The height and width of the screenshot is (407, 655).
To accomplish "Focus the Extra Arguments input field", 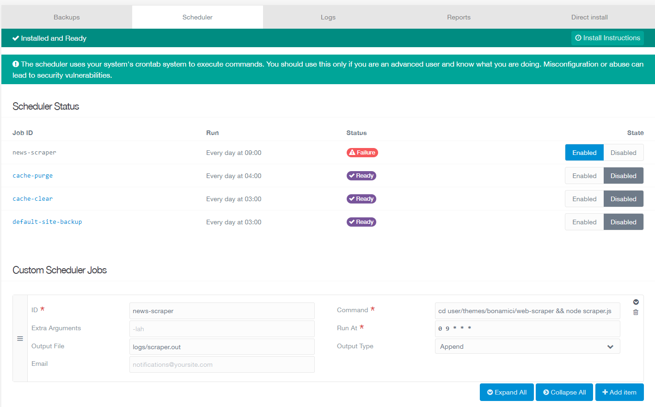I will (x=222, y=329).
